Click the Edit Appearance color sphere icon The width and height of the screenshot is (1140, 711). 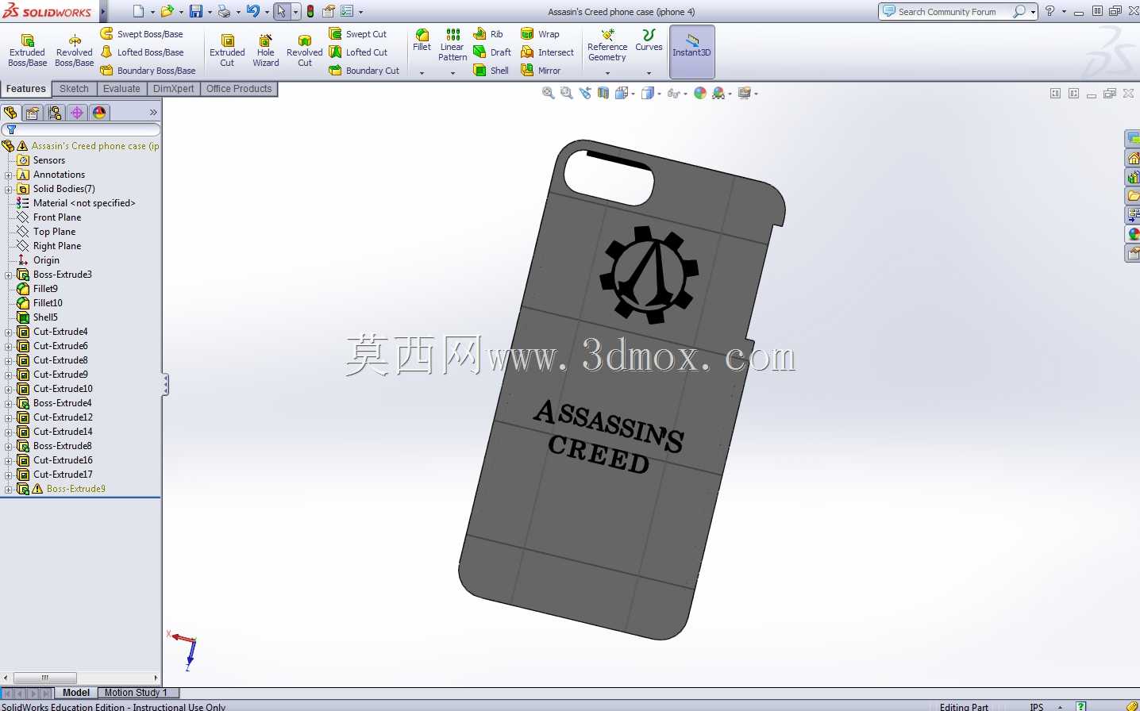[x=700, y=93]
